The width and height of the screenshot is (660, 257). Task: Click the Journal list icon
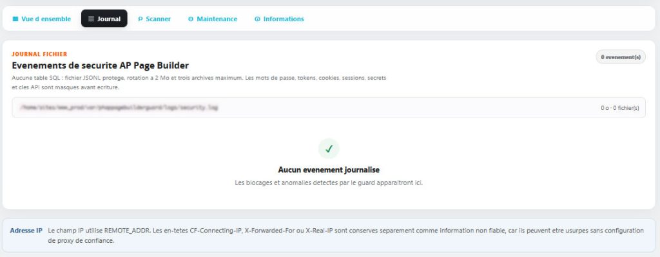(91, 19)
